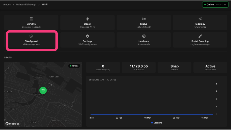Click the Upsell lightning bolt icon
The image size is (231, 130).
[88, 19]
